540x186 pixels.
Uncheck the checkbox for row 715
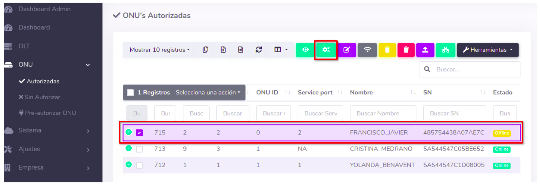coord(139,133)
